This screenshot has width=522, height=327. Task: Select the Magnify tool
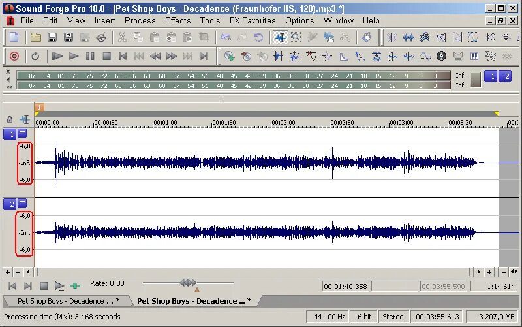tap(296, 37)
